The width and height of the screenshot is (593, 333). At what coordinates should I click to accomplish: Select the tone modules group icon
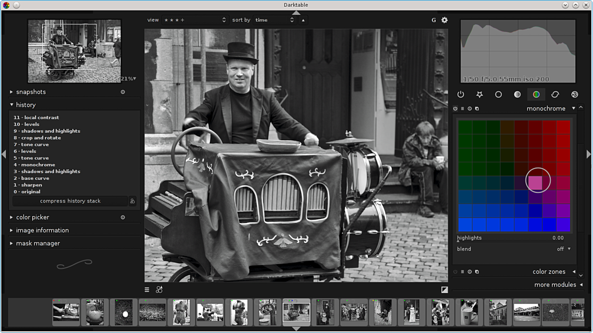(517, 94)
